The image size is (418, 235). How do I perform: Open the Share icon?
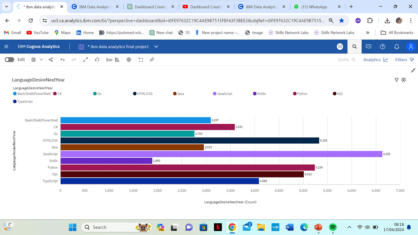click(50, 60)
